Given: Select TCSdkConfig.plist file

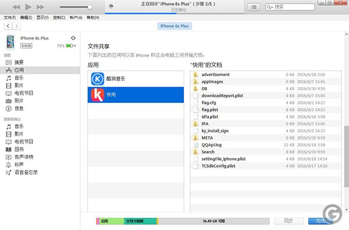Looking at the screenshot, I should click(266, 166).
